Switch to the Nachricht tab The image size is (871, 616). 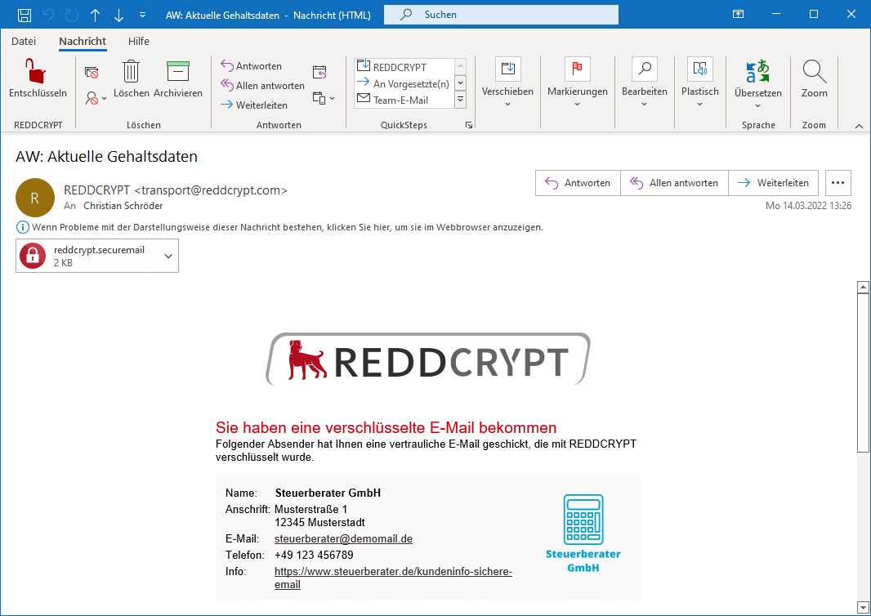pyautogui.click(x=83, y=41)
